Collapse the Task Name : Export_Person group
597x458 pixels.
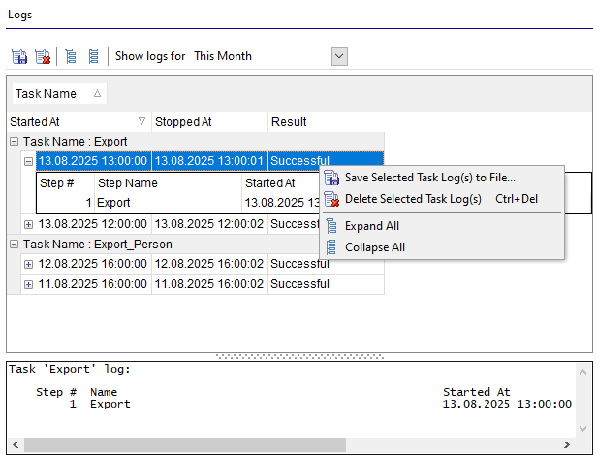point(15,245)
